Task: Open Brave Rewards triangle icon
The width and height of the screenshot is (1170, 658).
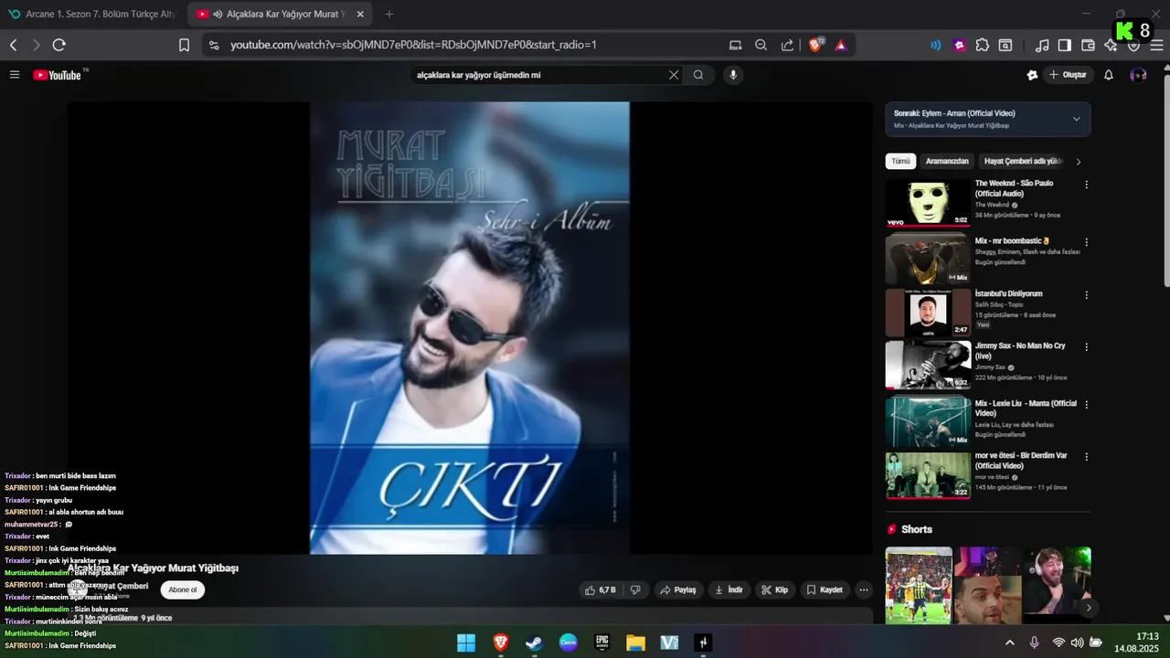Action: [x=841, y=45]
